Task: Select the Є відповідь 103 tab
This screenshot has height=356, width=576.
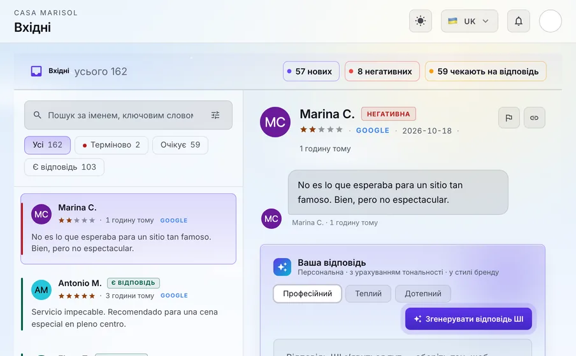Action: 64,167
